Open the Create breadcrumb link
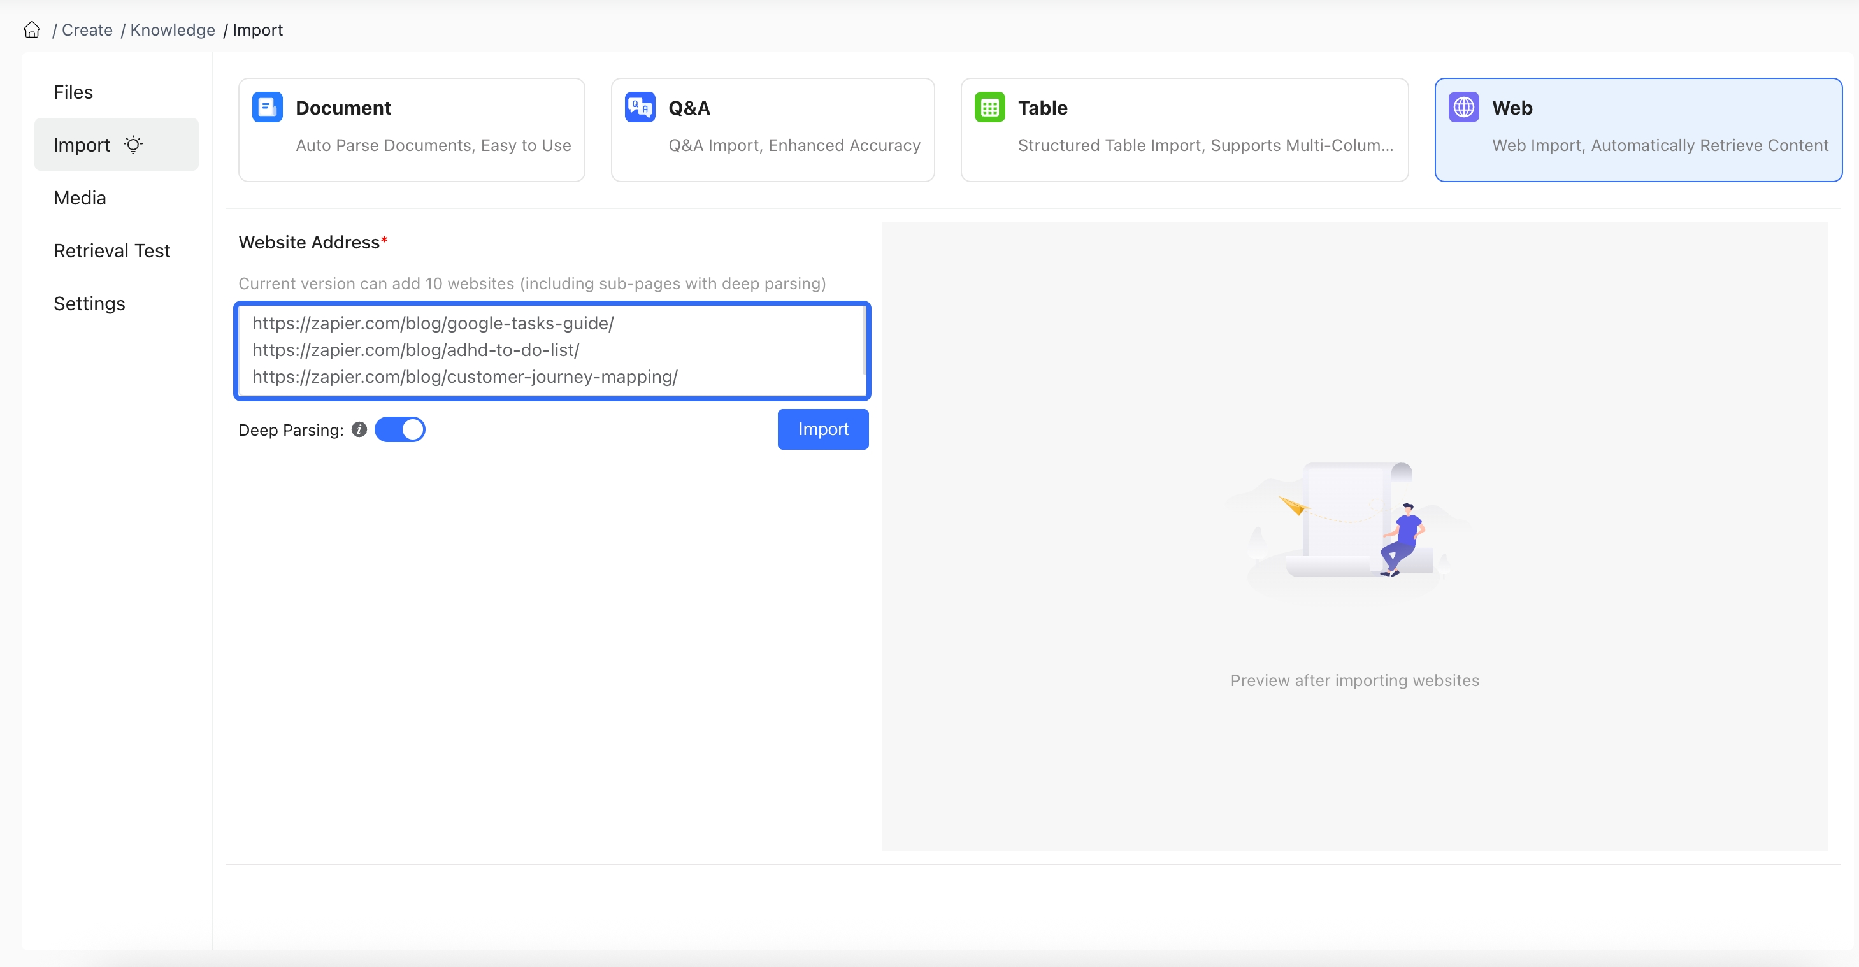The image size is (1859, 967). pos(87,31)
